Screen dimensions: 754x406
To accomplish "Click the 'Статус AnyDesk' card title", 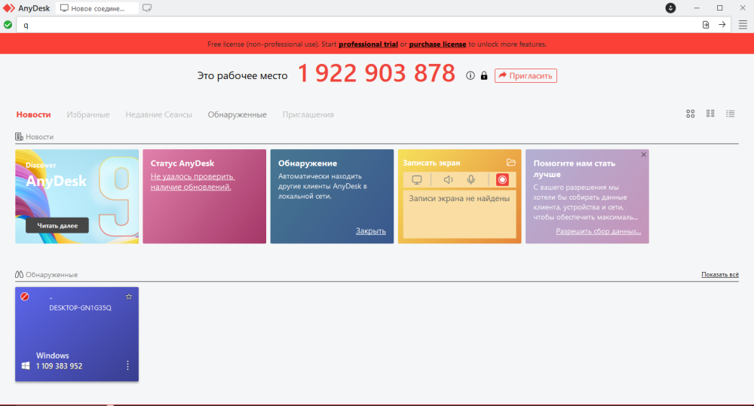I will 182,163.
